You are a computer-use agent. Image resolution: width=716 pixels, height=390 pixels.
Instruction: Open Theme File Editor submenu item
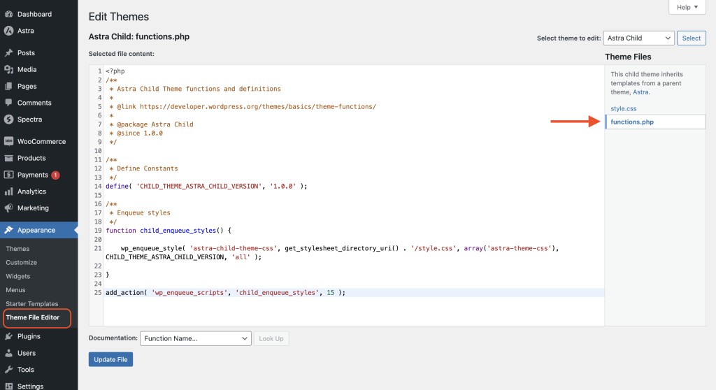pyautogui.click(x=32, y=317)
